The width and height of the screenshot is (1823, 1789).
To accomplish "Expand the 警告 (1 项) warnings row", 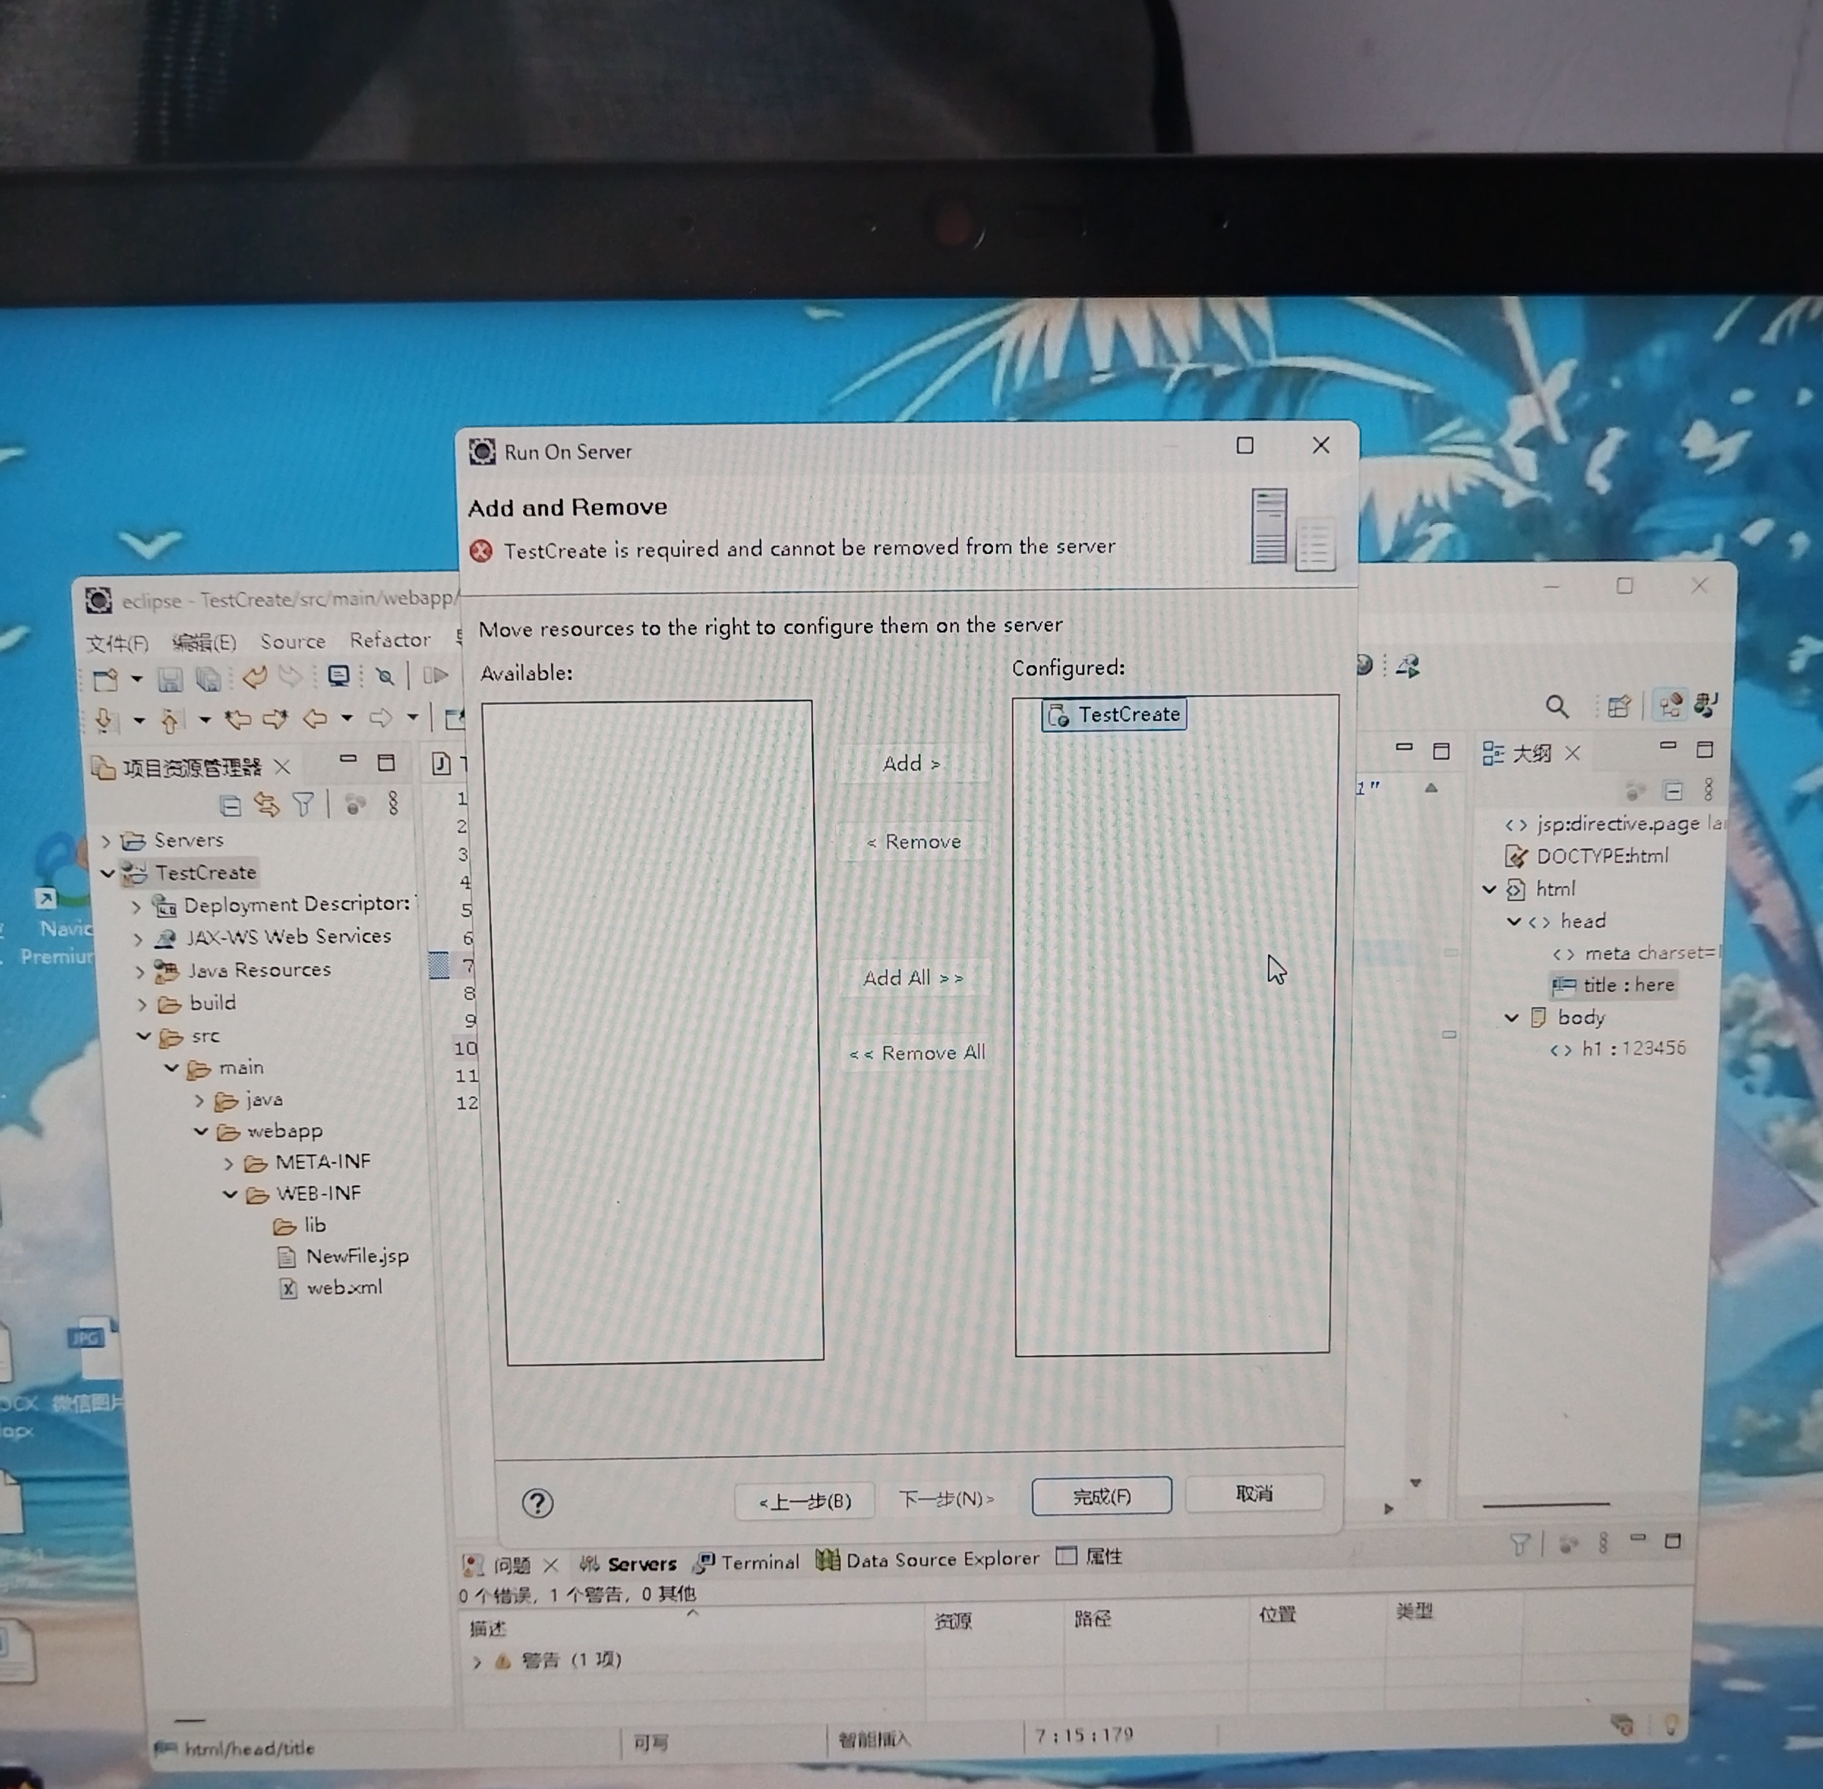I will pyautogui.click(x=476, y=1661).
